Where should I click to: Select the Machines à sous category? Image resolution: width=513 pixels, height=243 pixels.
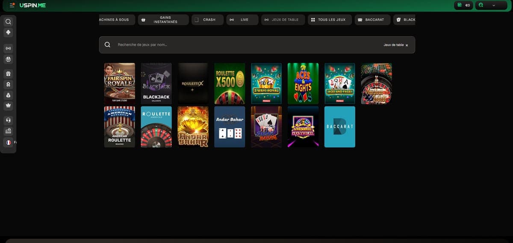click(x=117, y=20)
